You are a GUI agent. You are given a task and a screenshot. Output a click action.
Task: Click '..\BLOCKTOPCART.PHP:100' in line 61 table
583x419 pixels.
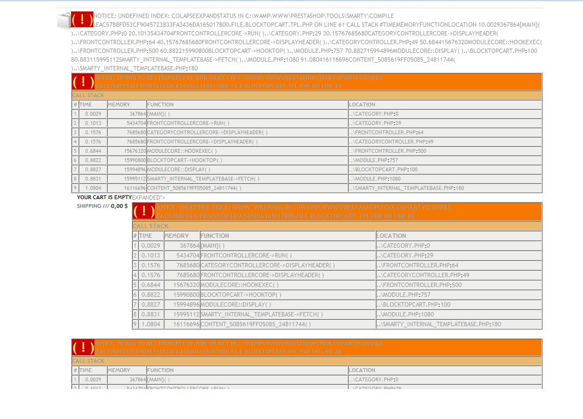click(x=383, y=170)
